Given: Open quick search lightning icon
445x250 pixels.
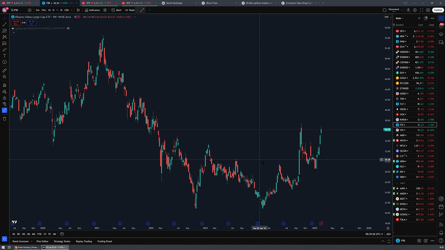Looking at the screenshot, I should [x=409, y=10].
